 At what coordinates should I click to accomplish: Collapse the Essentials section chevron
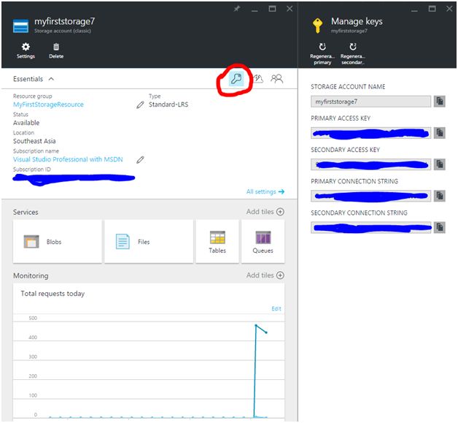point(51,79)
